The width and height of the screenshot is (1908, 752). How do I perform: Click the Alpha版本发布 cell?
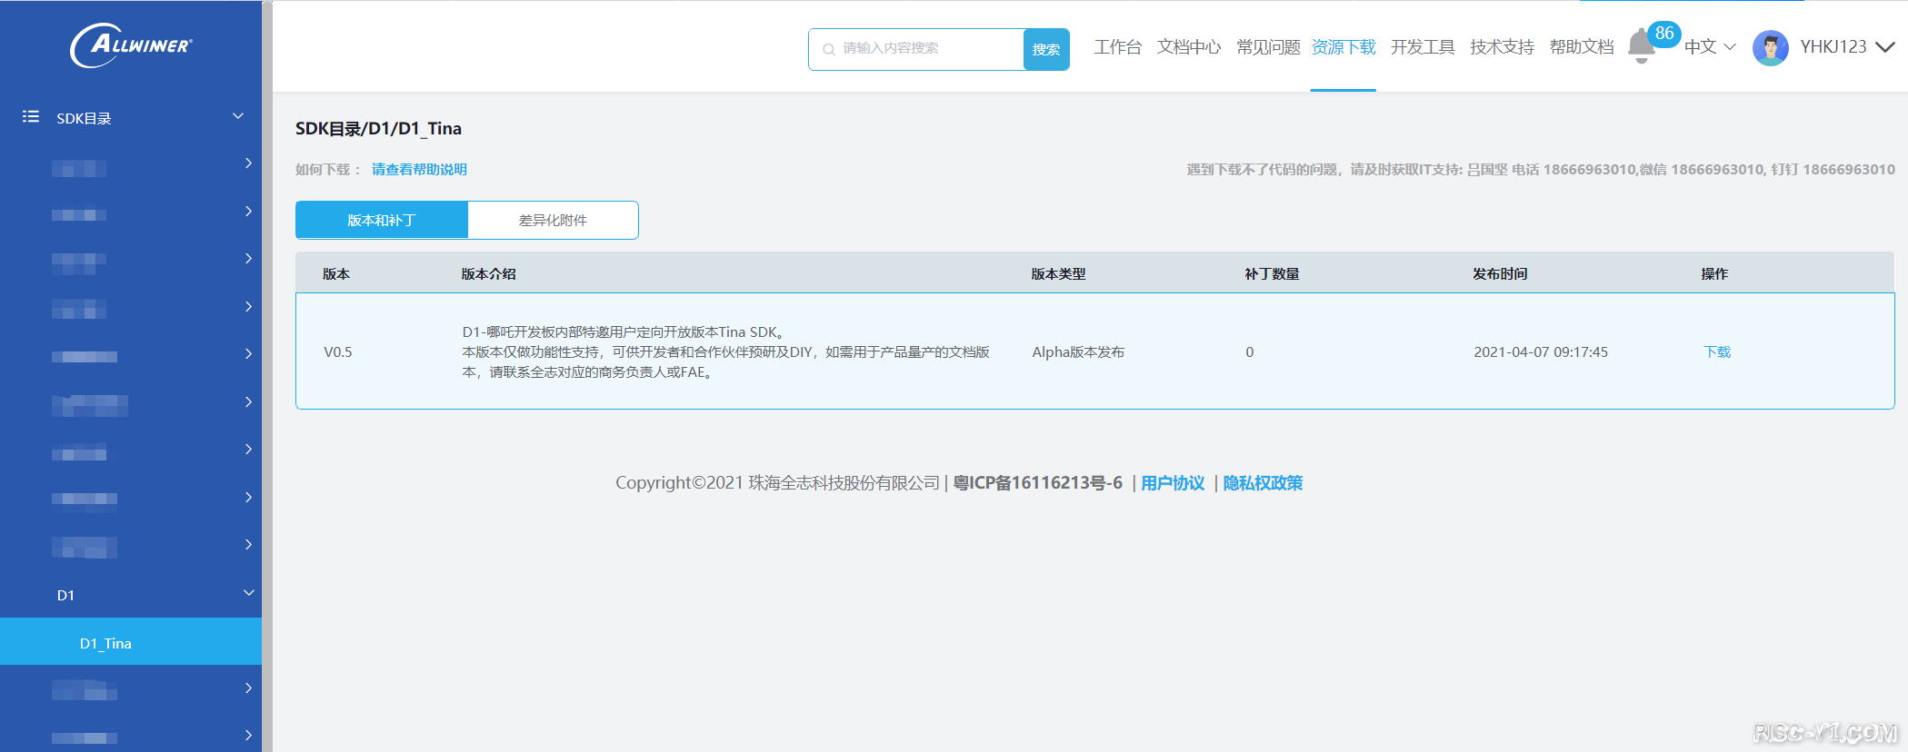click(x=1078, y=351)
